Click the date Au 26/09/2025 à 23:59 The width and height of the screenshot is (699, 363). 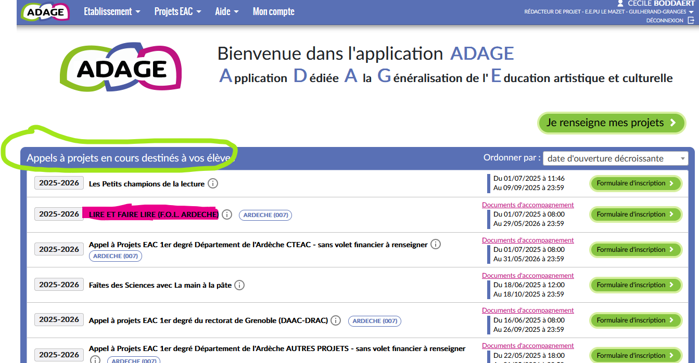(x=529, y=329)
